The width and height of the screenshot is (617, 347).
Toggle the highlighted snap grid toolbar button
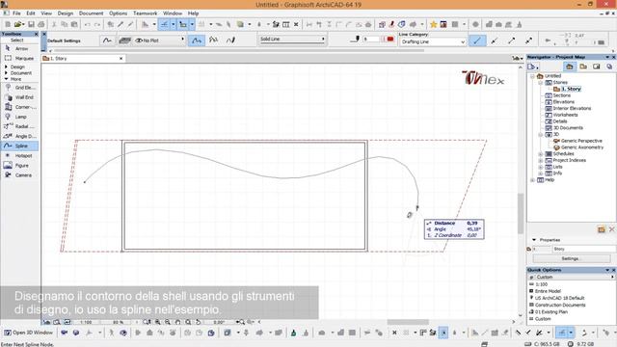pyautogui.click(x=183, y=24)
